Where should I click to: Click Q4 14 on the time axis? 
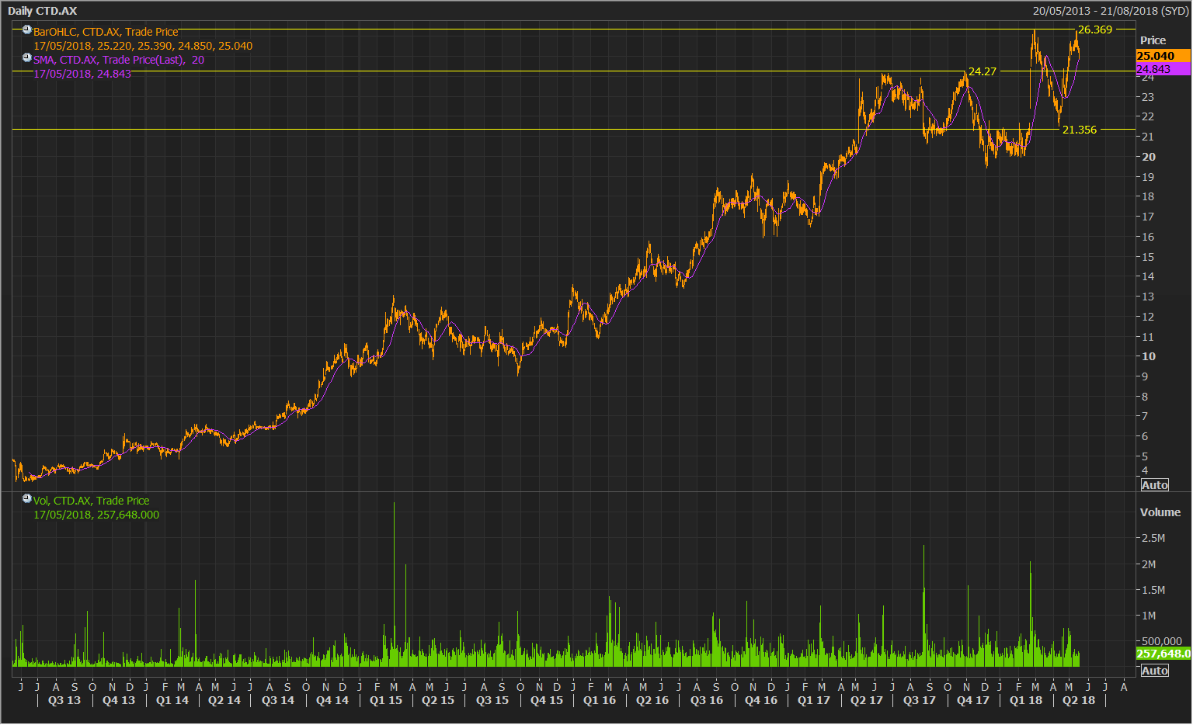coord(332,700)
